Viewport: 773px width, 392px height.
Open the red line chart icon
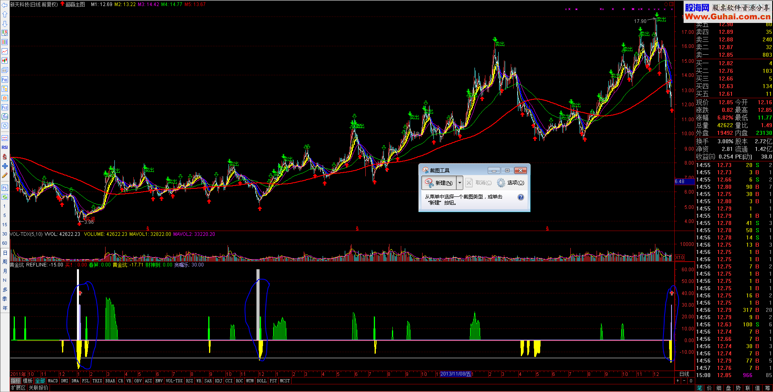4,51
